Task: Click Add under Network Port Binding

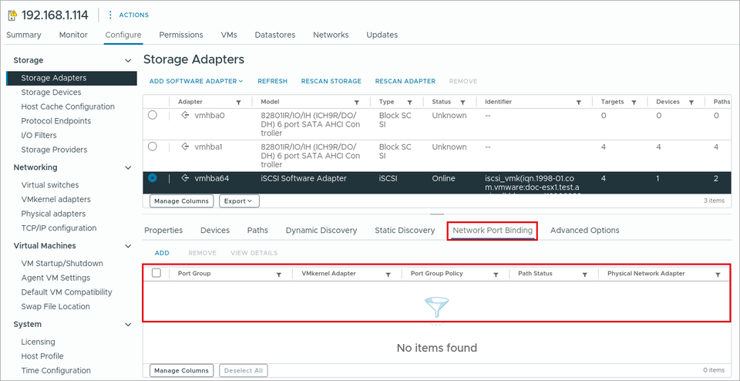Action: (x=162, y=253)
